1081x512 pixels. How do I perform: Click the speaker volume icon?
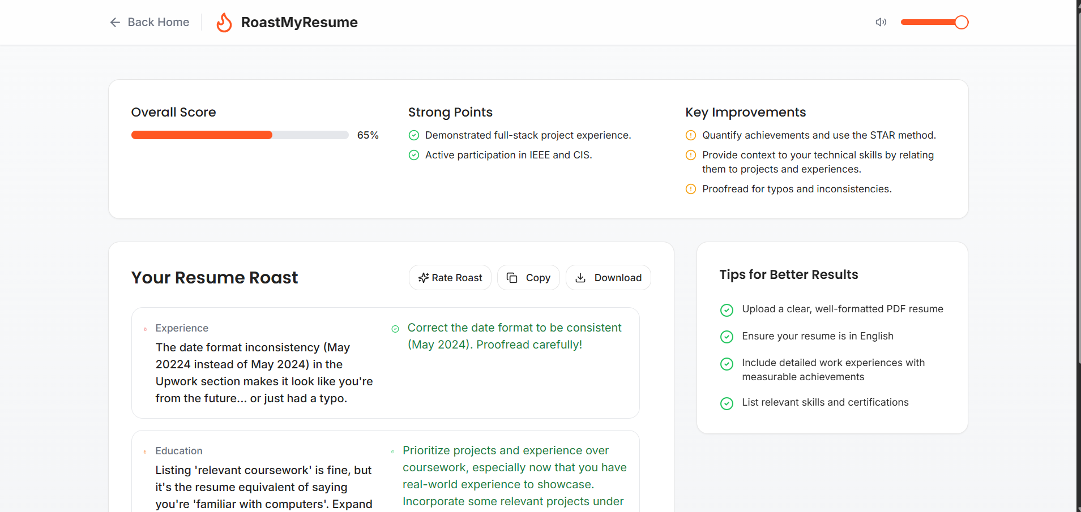tap(881, 22)
